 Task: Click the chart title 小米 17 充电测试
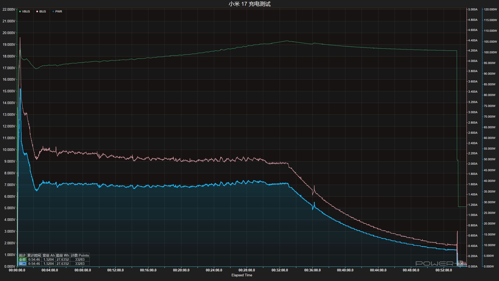click(x=249, y=4)
